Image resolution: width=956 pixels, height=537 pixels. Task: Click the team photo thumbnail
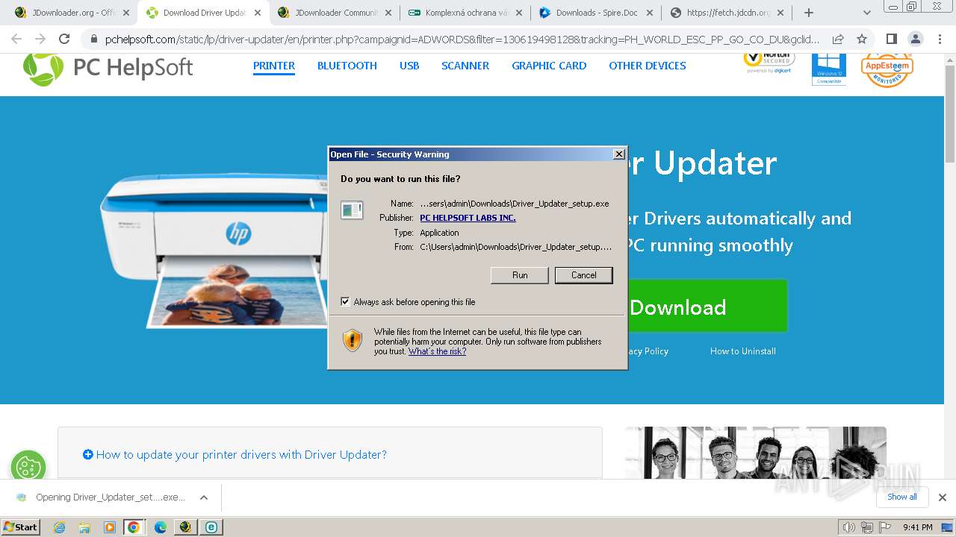pyautogui.click(x=756, y=453)
